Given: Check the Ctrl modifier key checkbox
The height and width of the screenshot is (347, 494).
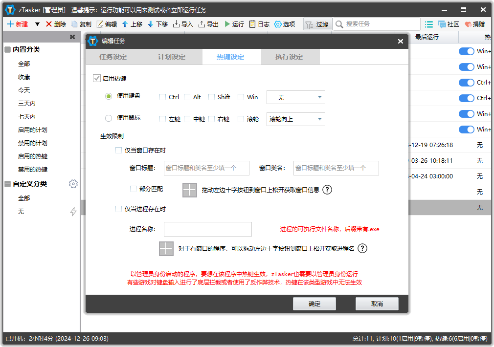Looking at the screenshot, I should click(x=162, y=97).
